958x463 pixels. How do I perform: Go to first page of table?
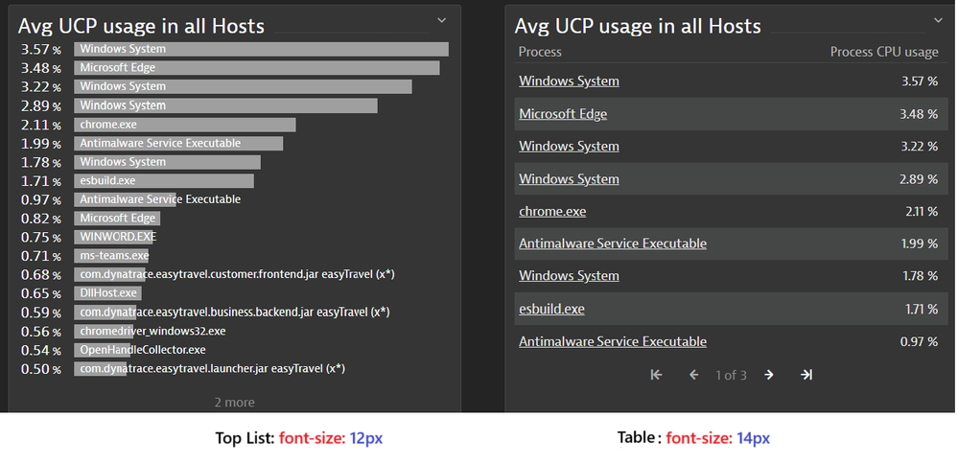click(657, 375)
